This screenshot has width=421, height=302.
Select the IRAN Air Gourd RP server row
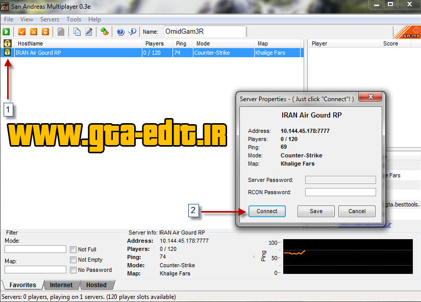[x=152, y=53]
